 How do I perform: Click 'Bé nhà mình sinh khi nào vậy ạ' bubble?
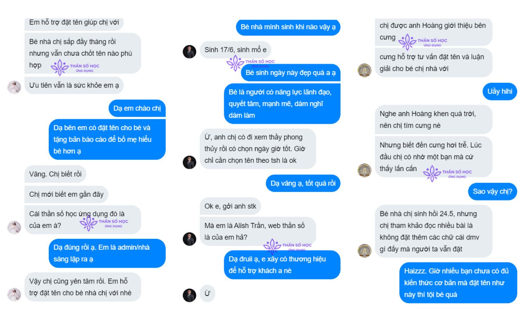pyautogui.click(x=288, y=27)
